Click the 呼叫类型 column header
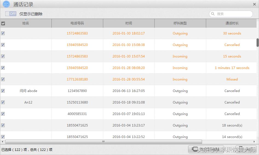The width and height of the screenshot is (259, 155). (180, 23)
